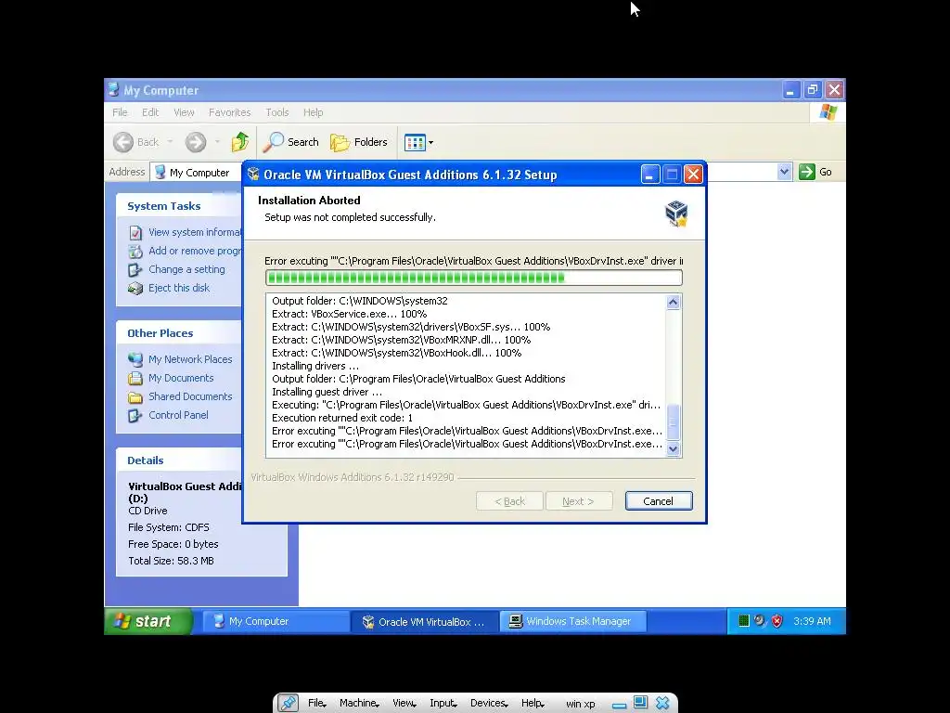Viewport: 950px width, 713px height.
Task: Click the Up folder icon in My Computer
Action: click(240, 142)
